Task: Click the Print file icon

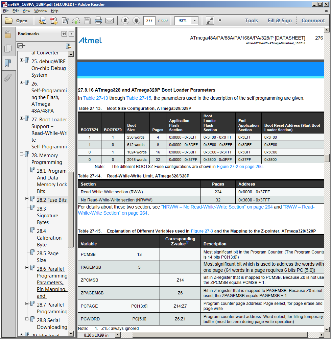Action: click(98, 21)
